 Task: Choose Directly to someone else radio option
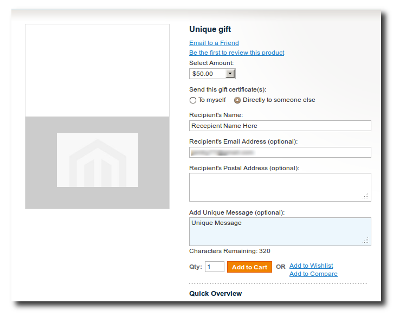(237, 100)
